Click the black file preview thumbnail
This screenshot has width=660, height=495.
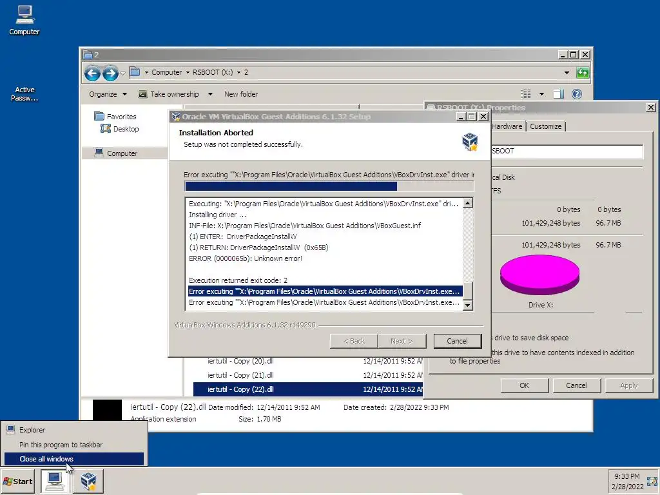pyautogui.click(x=107, y=410)
